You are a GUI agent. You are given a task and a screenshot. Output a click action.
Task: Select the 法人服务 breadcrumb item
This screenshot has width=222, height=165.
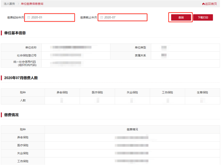9,4
